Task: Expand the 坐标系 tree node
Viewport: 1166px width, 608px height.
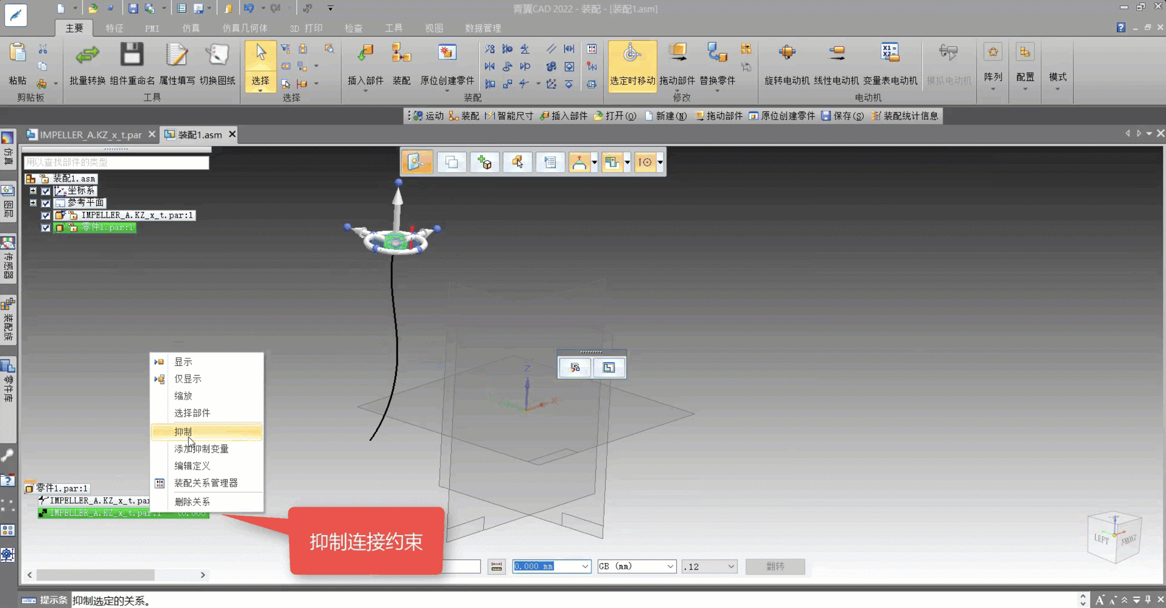Action: [33, 191]
